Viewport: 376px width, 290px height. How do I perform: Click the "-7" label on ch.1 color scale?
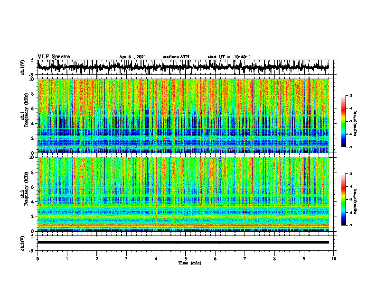(350, 147)
